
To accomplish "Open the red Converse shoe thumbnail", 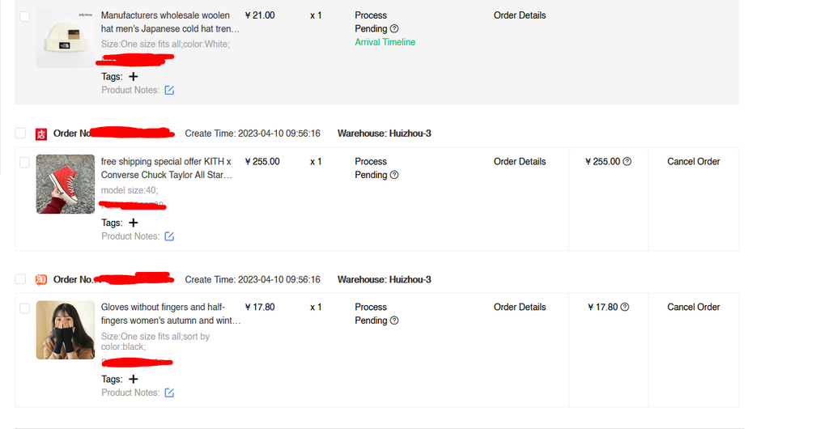I will tap(66, 184).
